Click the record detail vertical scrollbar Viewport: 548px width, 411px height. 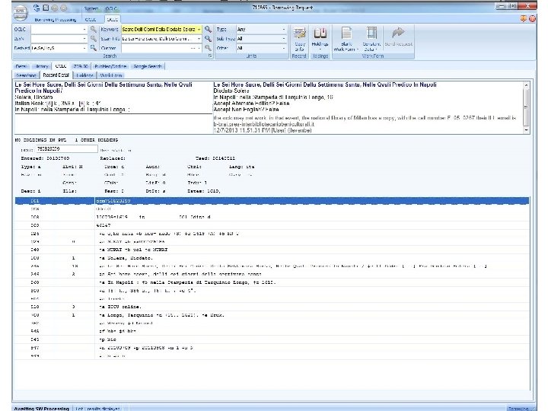coord(524,107)
